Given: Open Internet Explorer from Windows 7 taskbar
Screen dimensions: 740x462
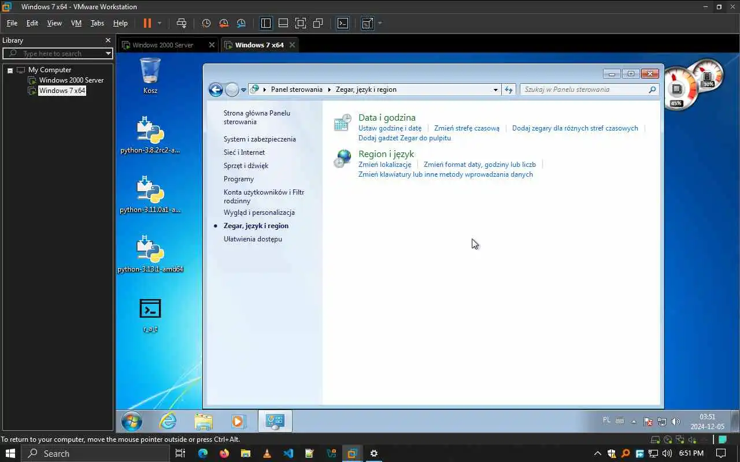Looking at the screenshot, I should pyautogui.click(x=168, y=422).
